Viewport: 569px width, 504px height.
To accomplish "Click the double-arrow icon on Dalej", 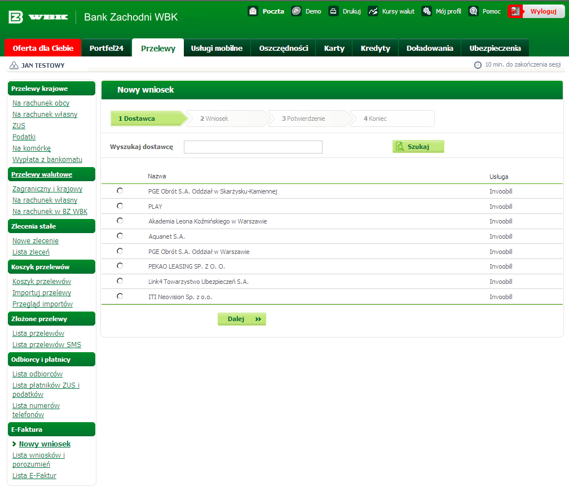I will [x=258, y=319].
